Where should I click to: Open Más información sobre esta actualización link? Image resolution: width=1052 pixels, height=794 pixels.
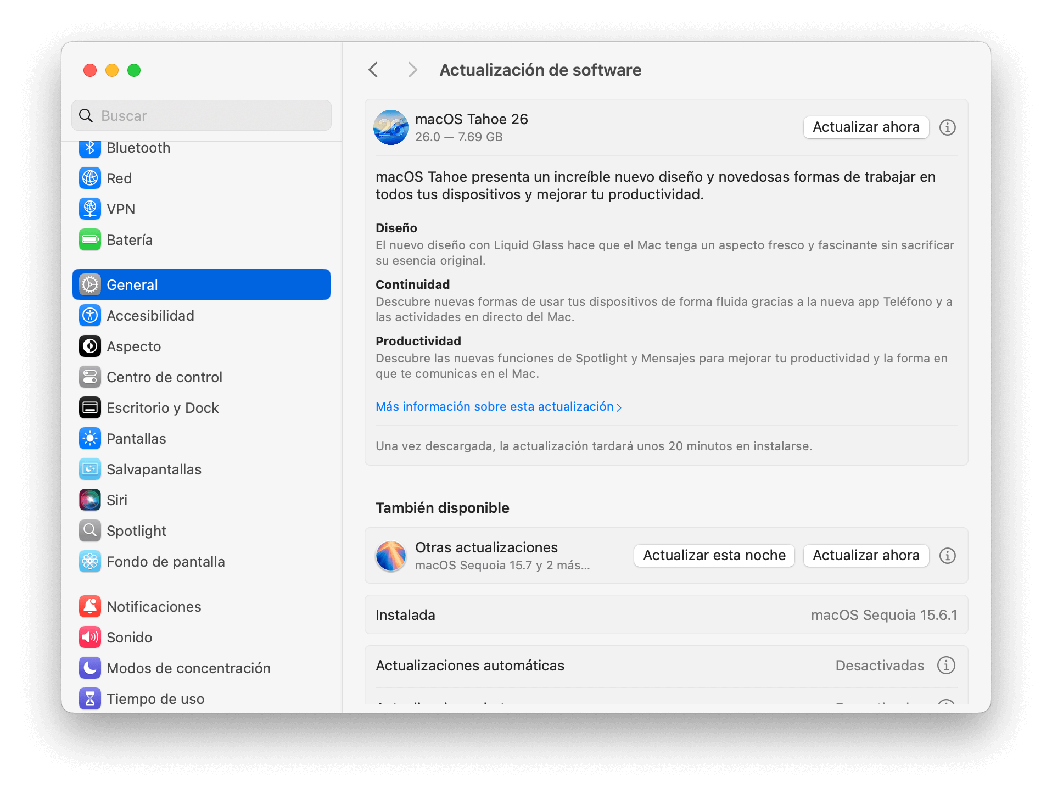[499, 407]
